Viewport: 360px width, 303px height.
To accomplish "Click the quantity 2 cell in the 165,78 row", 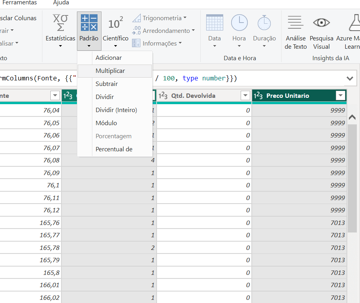I will (x=109, y=248).
